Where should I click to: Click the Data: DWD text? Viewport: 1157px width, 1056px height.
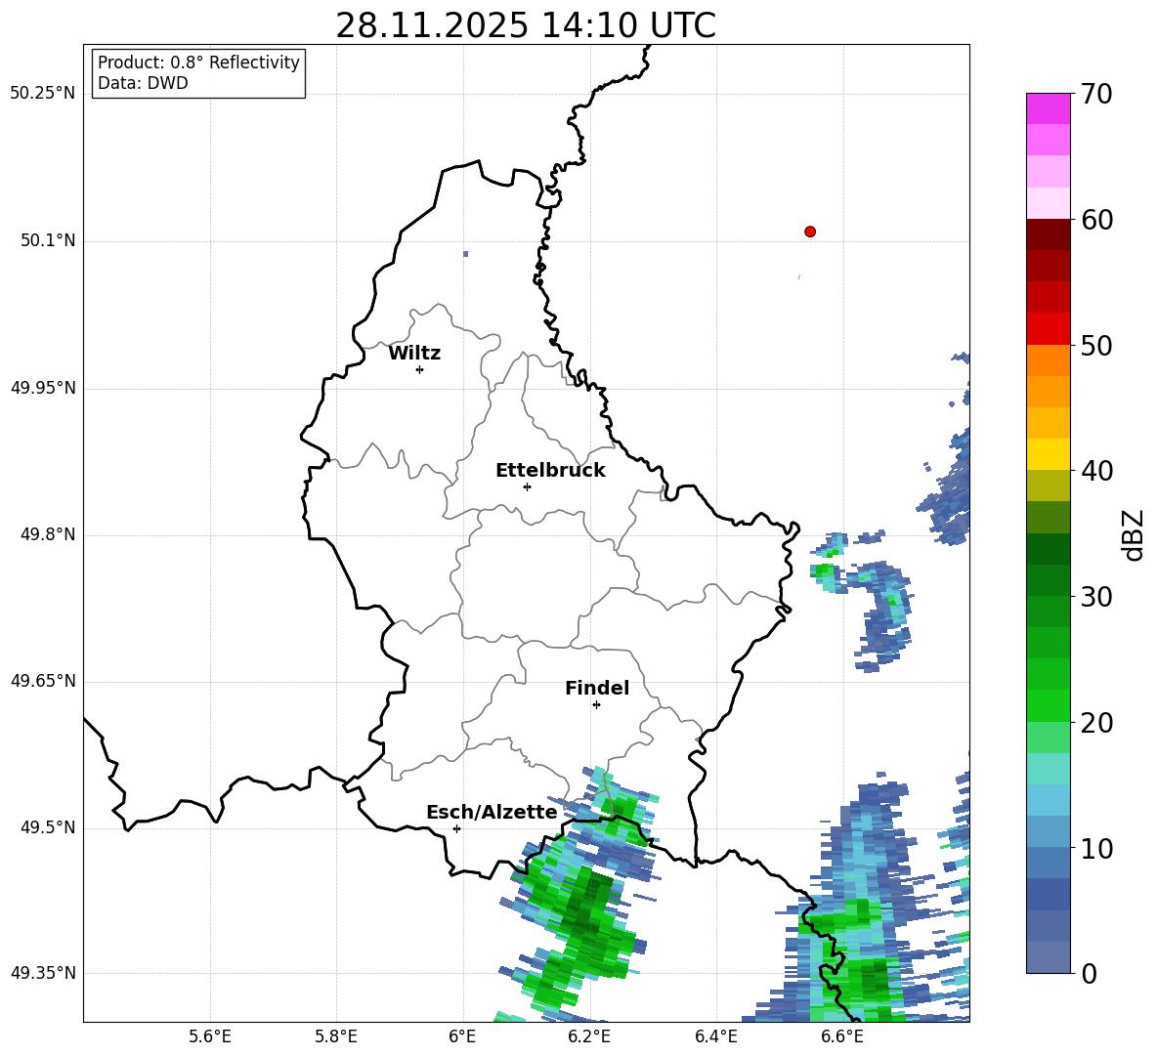click(x=143, y=83)
